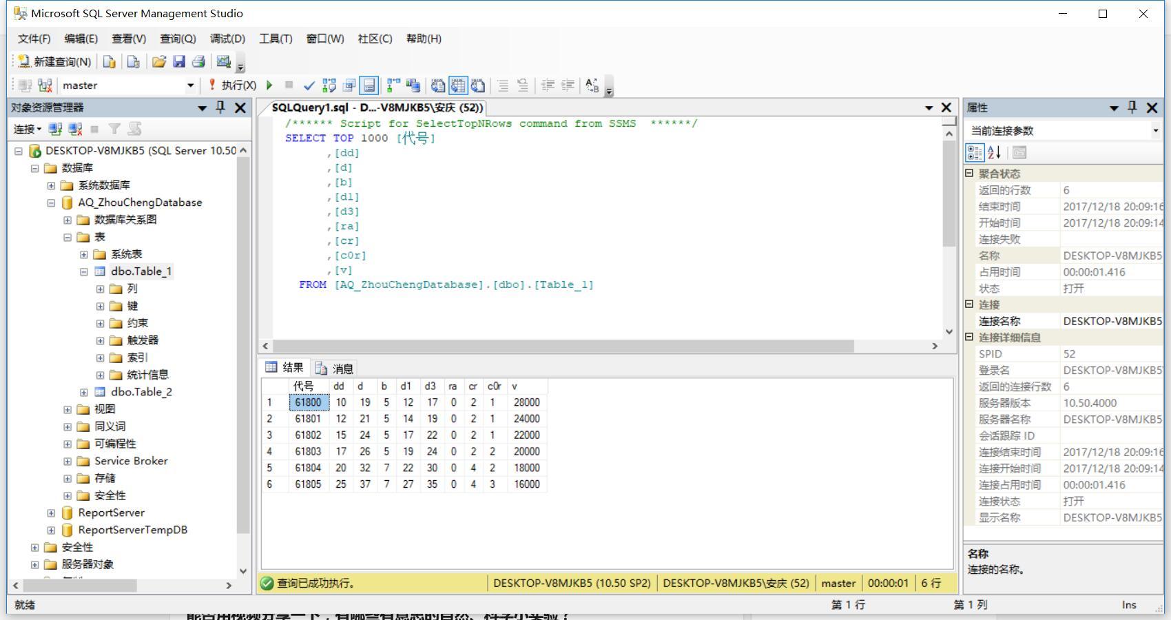This screenshot has height=620, width=1171.
Task: Toggle the pin on 对象资源管理器 panel
Action: pos(220,108)
